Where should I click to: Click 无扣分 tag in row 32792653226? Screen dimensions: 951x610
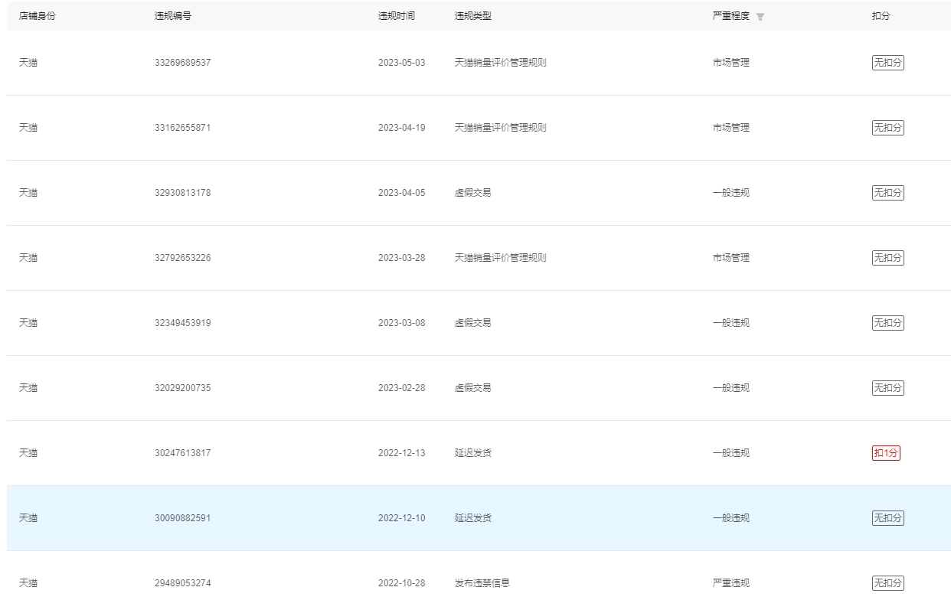click(x=888, y=258)
